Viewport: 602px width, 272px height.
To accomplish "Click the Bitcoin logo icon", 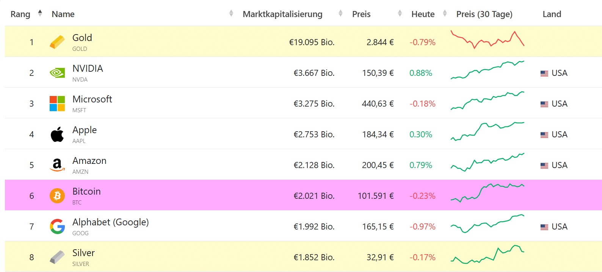I will [x=57, y=196].
